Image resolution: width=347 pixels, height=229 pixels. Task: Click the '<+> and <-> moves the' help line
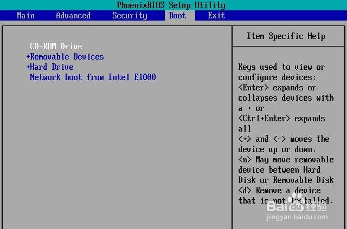(284, 139)
